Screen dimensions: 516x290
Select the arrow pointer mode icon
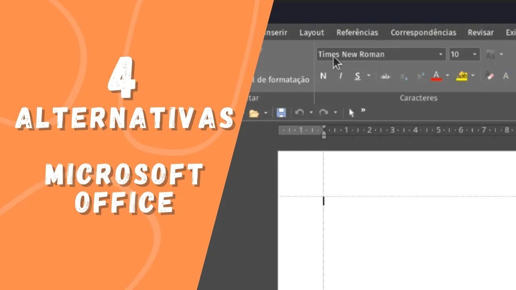click(x=352, y=113)
